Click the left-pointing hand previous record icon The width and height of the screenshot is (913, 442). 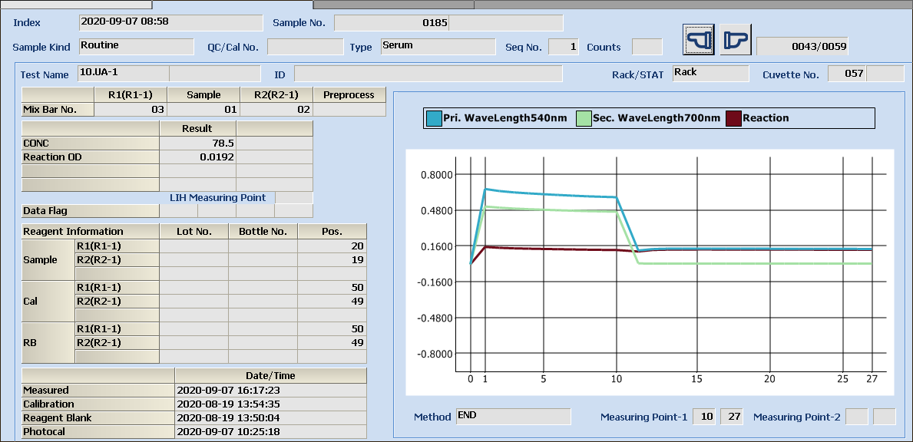[698, 39]
